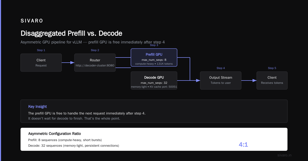The height and width of the screenshot is (161, 308).
Task: Click the Decode GPU node
Action: click(x=154, y=80)
